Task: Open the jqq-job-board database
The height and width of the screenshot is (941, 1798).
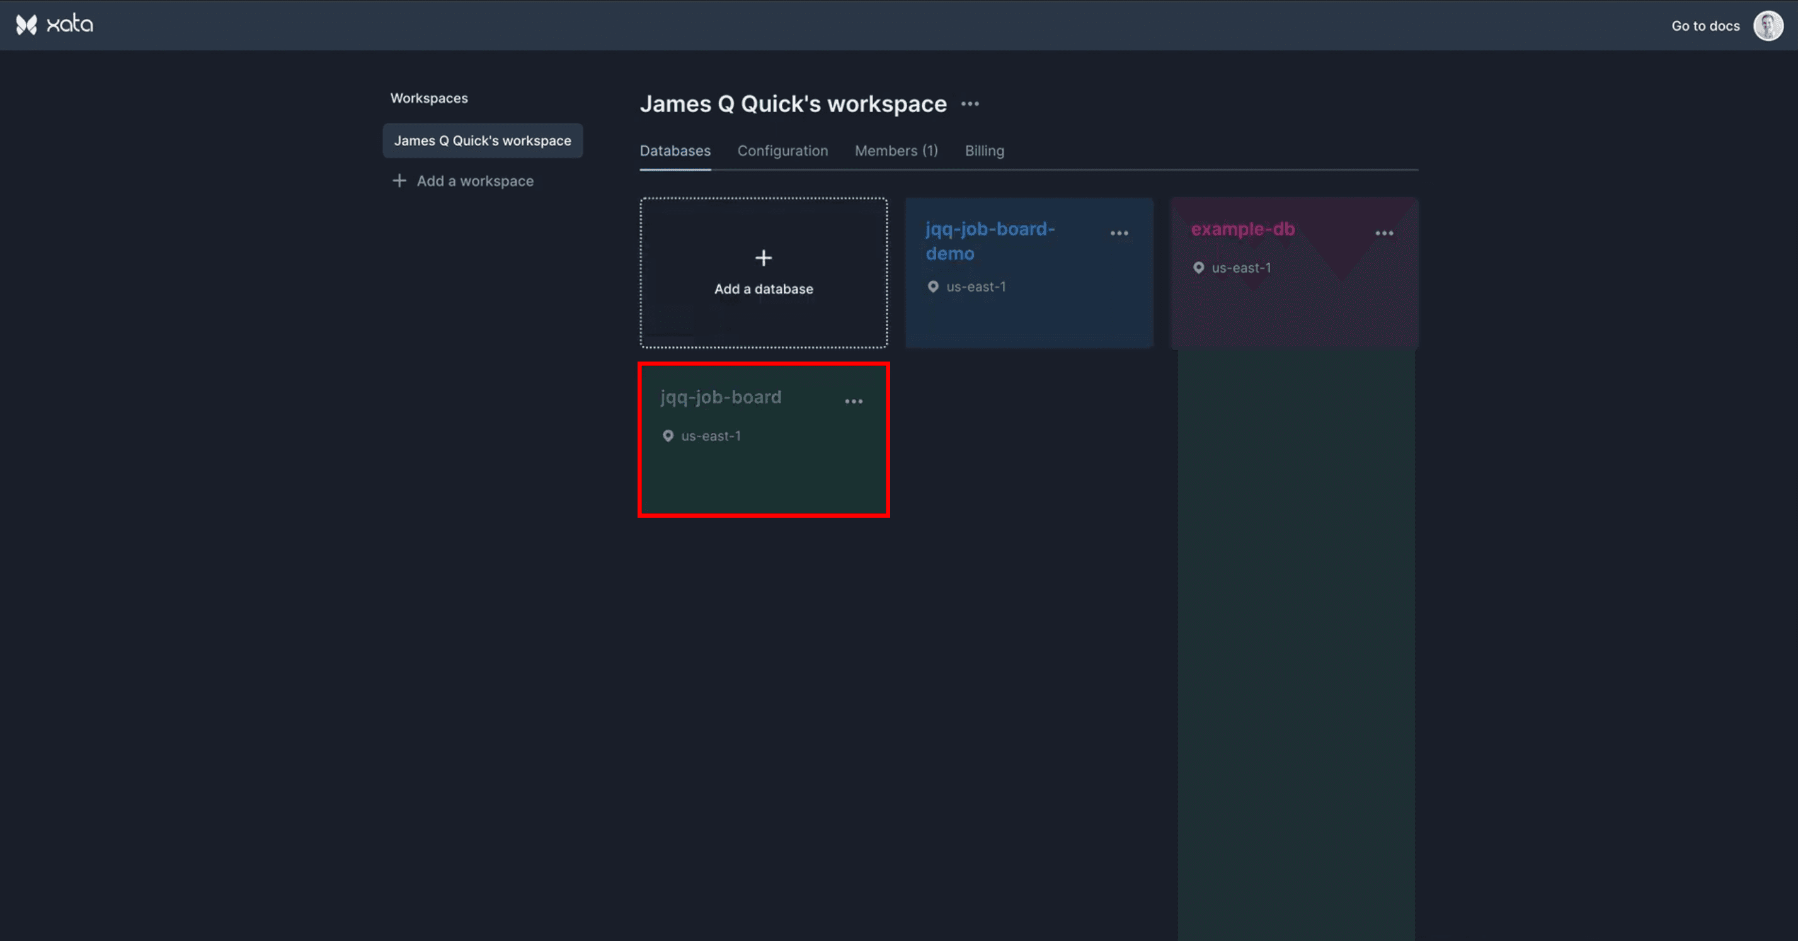Action: [x=764, y=440]
